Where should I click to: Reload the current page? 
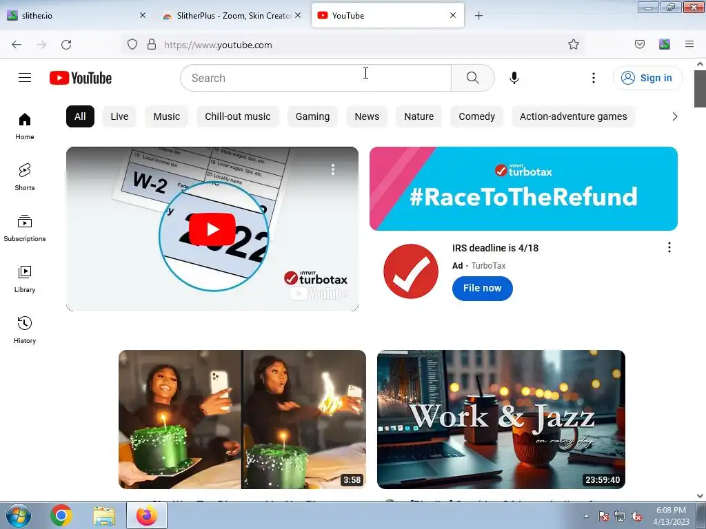66,45
